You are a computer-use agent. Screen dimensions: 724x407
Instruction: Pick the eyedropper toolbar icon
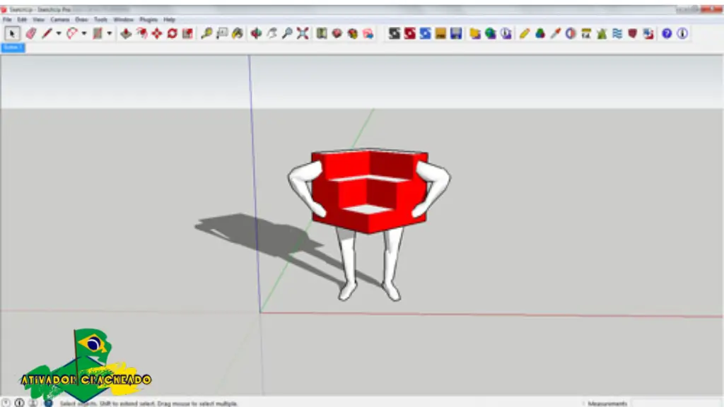[x=556, y=33]
